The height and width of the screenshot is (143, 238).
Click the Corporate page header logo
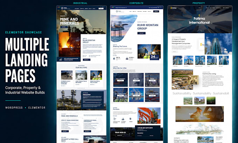pyautogui.click(x=120, y=12)
